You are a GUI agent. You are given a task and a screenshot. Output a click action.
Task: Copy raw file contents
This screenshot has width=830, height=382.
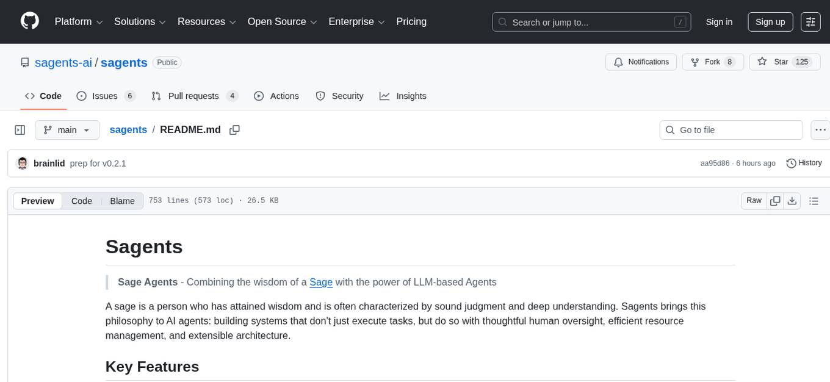775,201
